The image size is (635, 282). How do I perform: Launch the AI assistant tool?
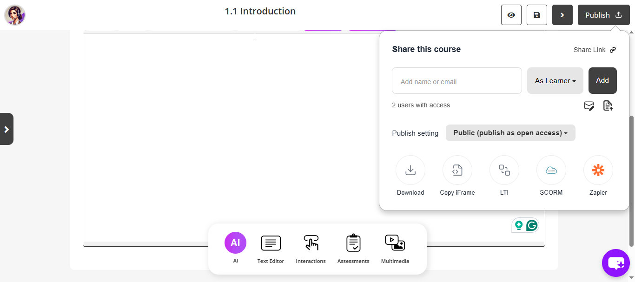tap(235, 243)
